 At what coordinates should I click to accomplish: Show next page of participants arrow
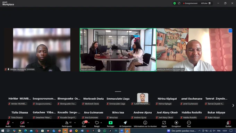[233, 106]
